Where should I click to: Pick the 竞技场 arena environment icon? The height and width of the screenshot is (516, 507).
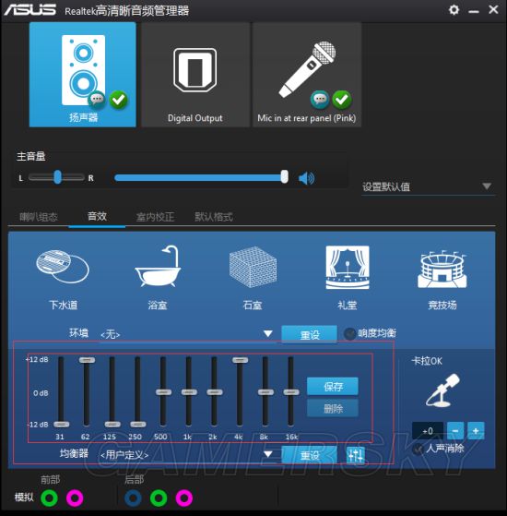pos(442,270)
